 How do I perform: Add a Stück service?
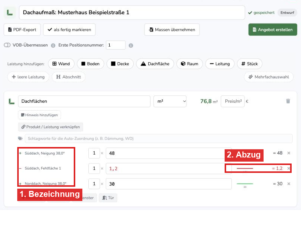point(250,64)
